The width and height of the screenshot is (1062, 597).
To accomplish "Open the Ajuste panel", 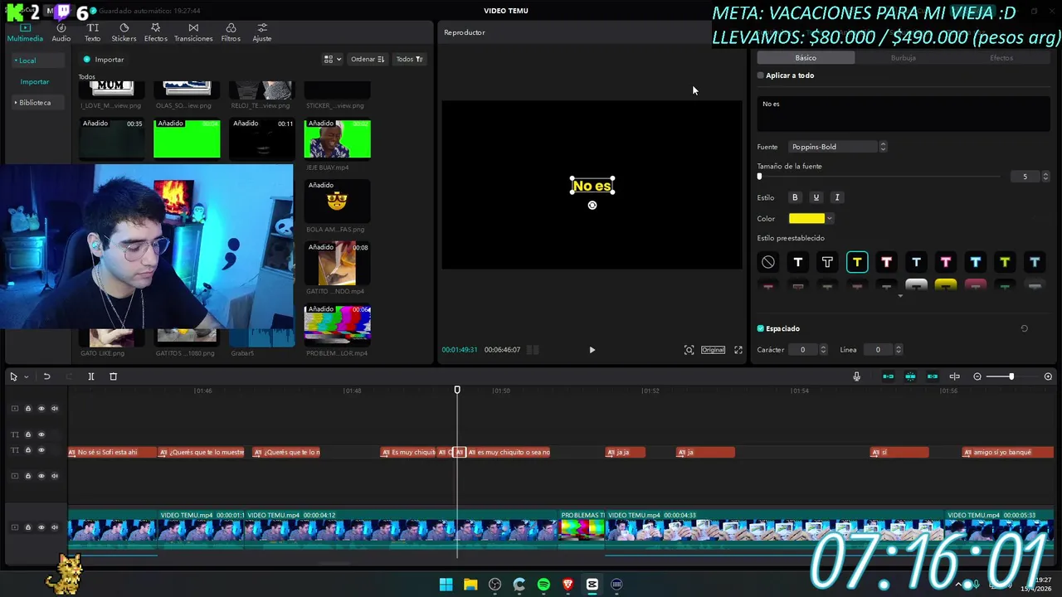I will pyautogui.click(x=262, y=32).
